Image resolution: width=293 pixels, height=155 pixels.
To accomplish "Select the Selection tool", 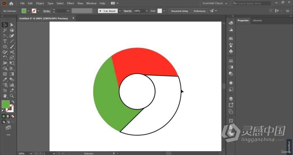I will [5, 25].
